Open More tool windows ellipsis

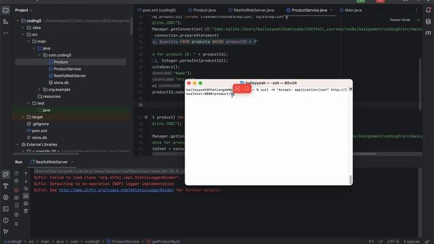tap(5, 33)
